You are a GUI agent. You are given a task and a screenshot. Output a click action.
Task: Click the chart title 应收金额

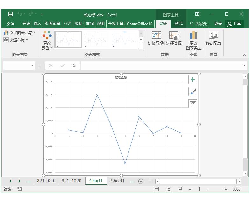[121, 77]
